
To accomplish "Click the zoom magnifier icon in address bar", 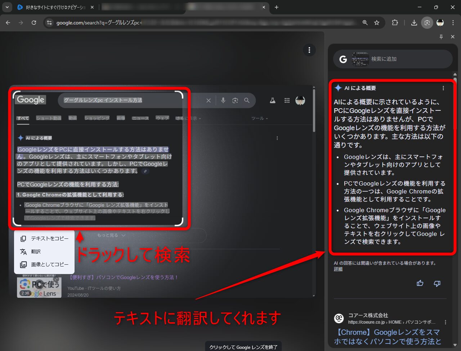I will [365, 23].
